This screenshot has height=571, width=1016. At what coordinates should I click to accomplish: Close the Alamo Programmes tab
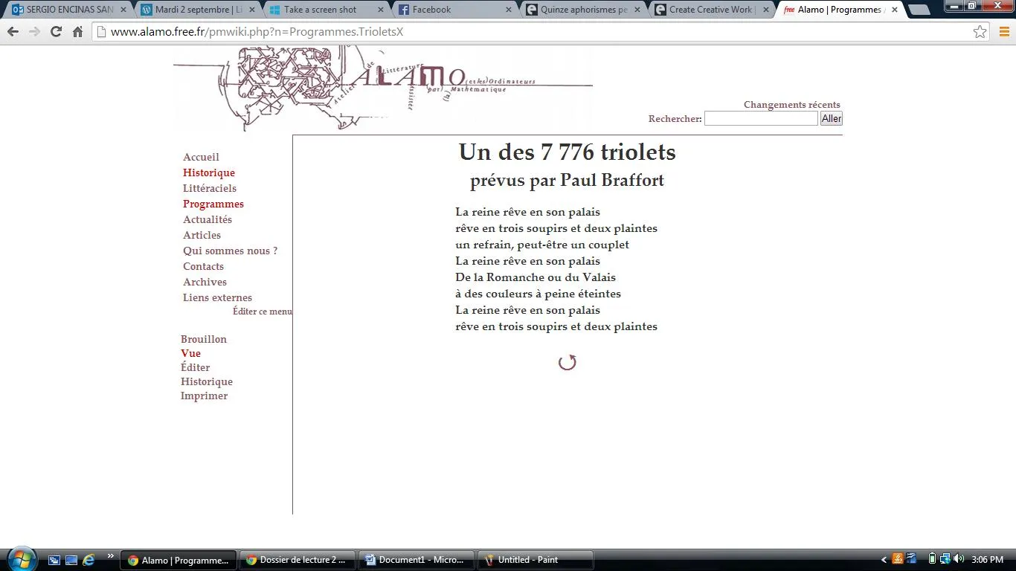pyautogui.click(x=894, y=10)
